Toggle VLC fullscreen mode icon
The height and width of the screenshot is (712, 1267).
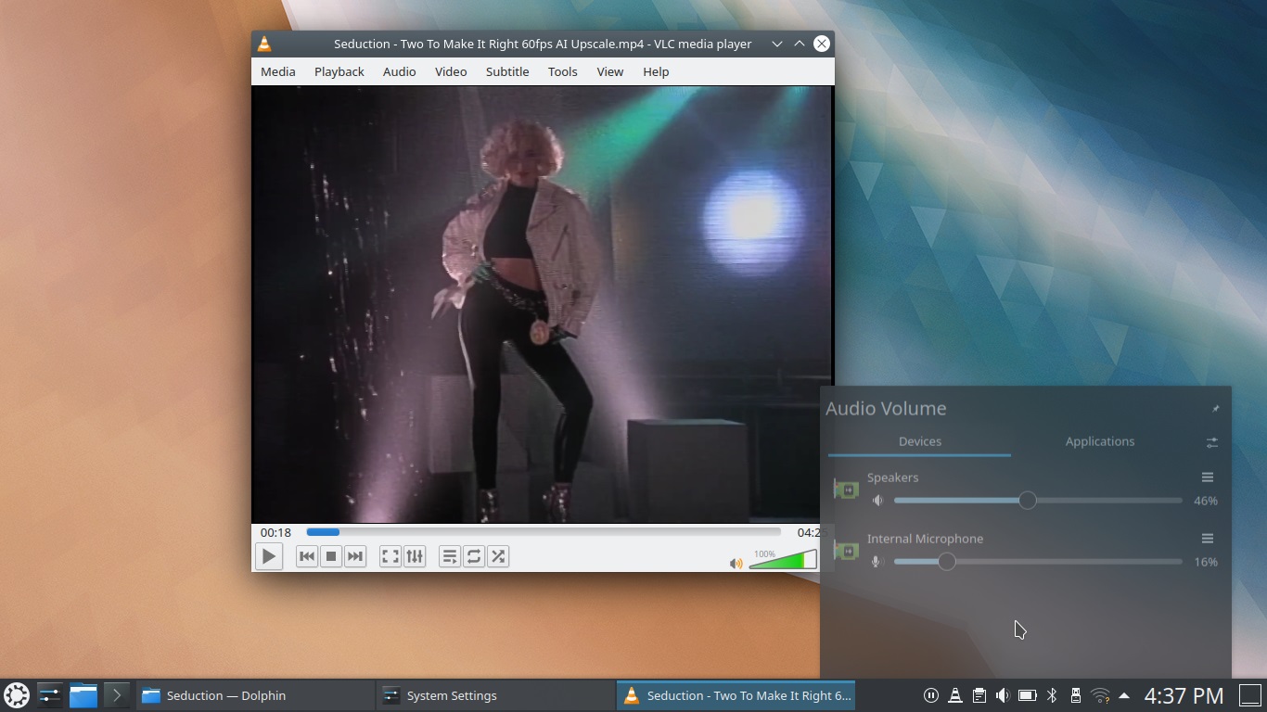tap(390, 556)
